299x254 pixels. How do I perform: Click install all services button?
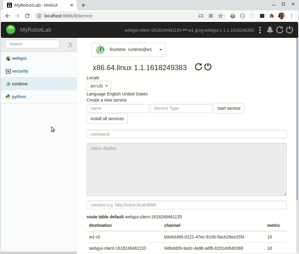(x=107, y=119)
